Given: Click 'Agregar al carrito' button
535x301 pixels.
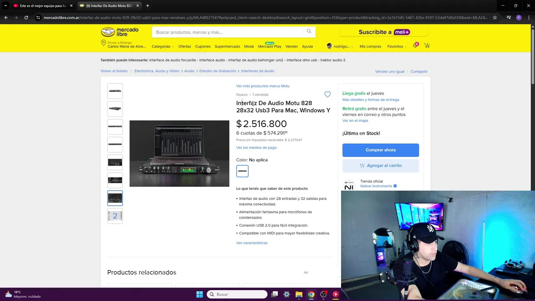Looking at the screenshot, I should click(380, 166).
